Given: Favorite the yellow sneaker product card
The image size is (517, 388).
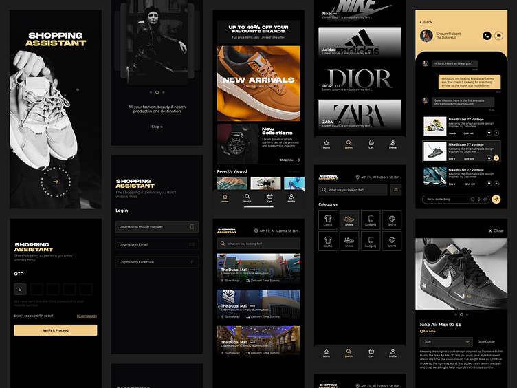Looking at the screenshot, I should tap(489, 133).
